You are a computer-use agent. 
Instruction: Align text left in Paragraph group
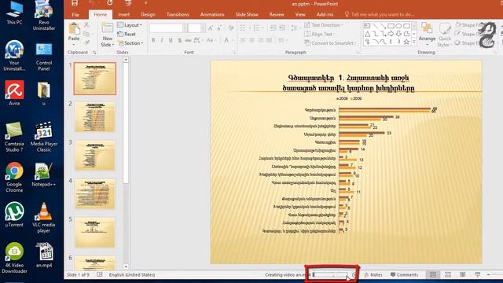(243, 40)
